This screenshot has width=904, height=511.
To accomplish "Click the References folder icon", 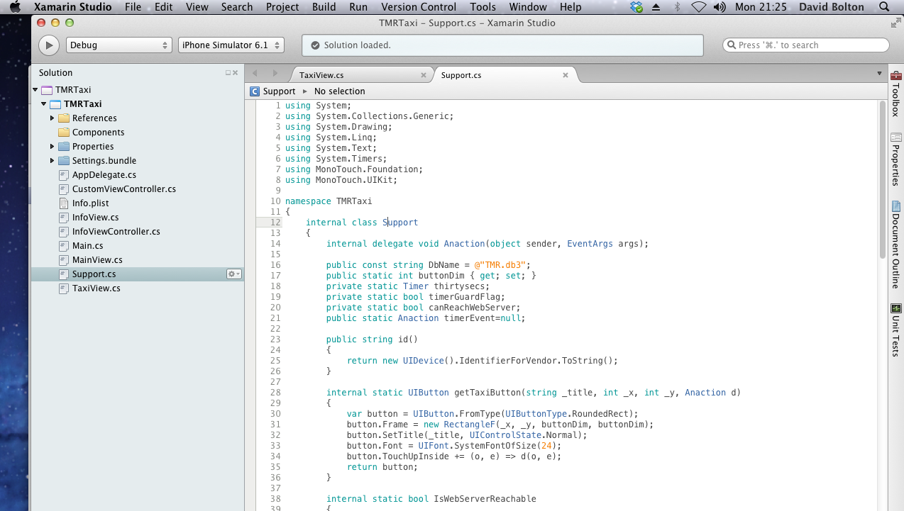I will 64,118.
